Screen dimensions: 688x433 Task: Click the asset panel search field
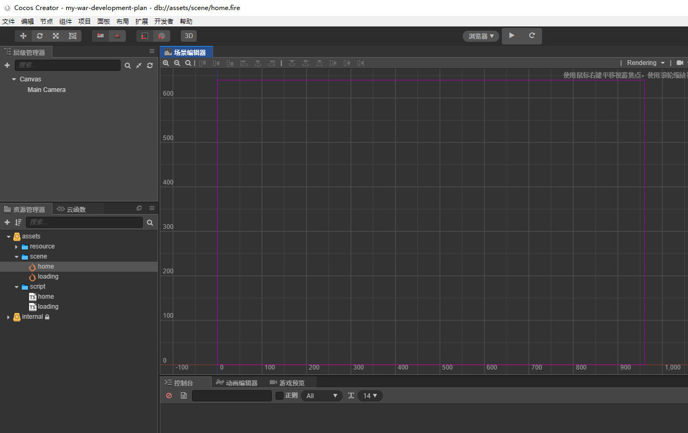click(x=84, y=223)
